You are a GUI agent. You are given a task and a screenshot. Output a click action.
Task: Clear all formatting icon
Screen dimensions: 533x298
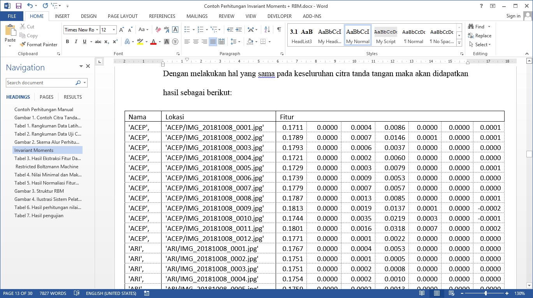(x=158, y=30)
